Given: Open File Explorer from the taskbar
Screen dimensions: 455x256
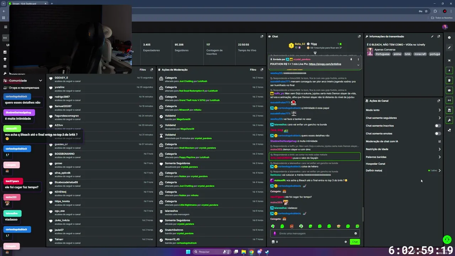Looking at the screenshot, I should tap(243, 252).
